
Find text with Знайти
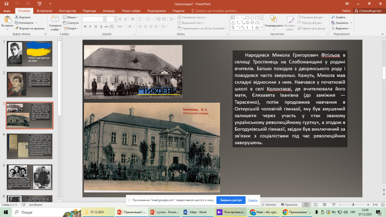(338, 17)
